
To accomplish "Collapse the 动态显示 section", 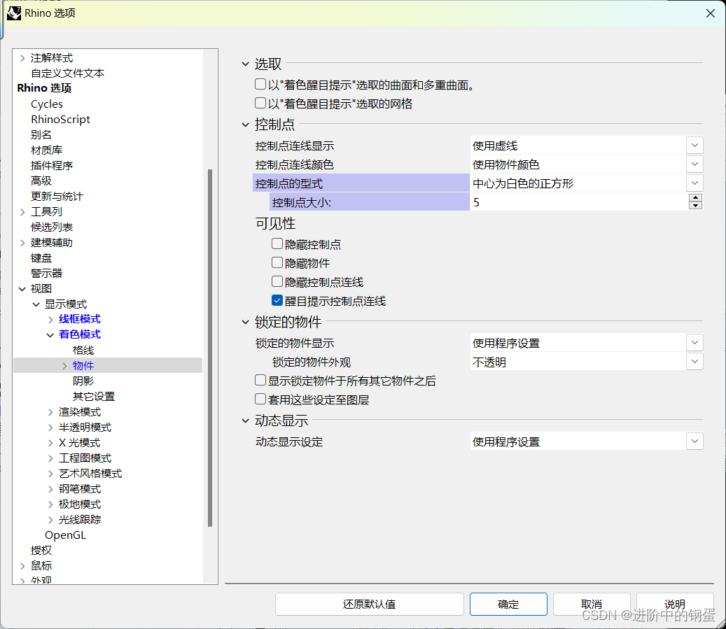I will [x=246, y=420].
